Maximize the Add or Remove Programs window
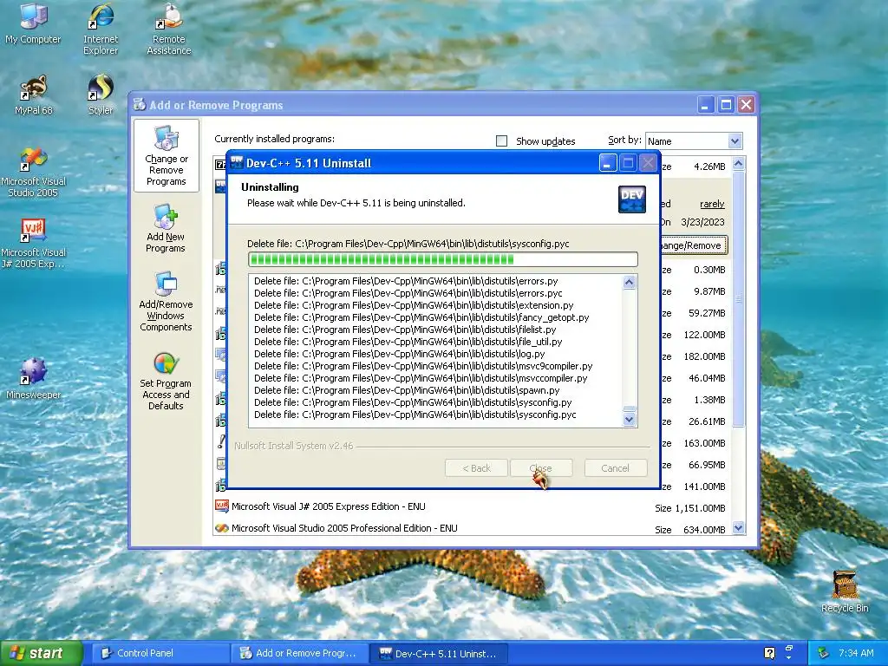This screenshot has width=888, height=666. pyautogui.click(x=726, y=105)
